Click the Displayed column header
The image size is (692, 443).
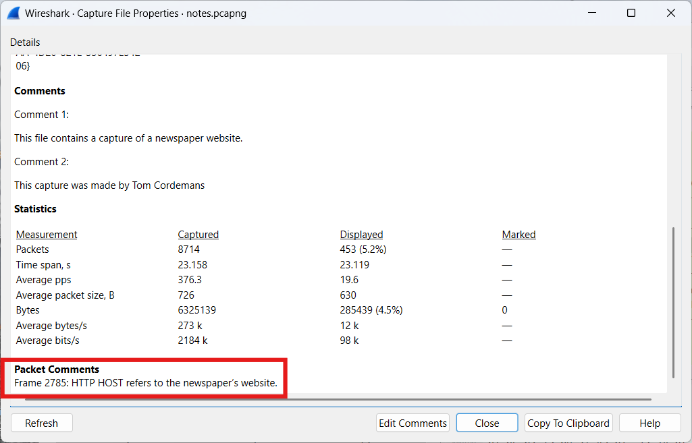click(361, 235)
